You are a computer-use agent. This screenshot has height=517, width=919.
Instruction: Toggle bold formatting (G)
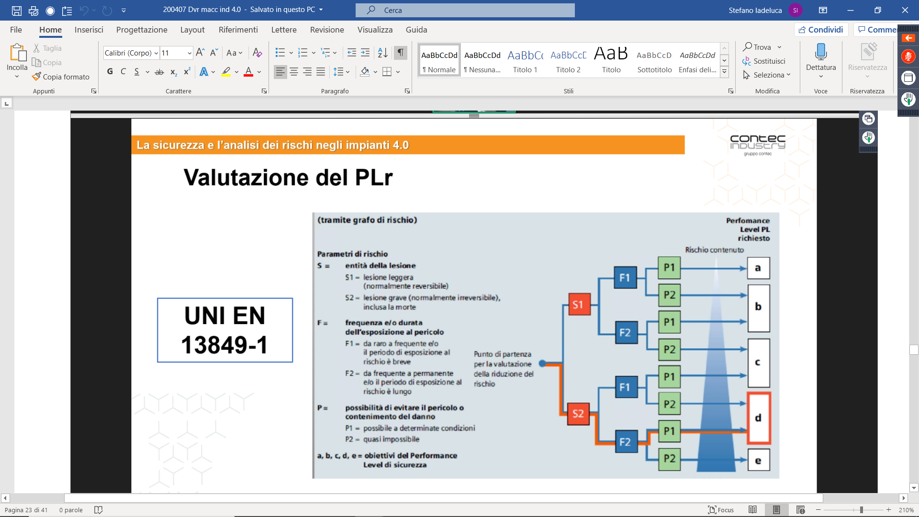(110, 72)
